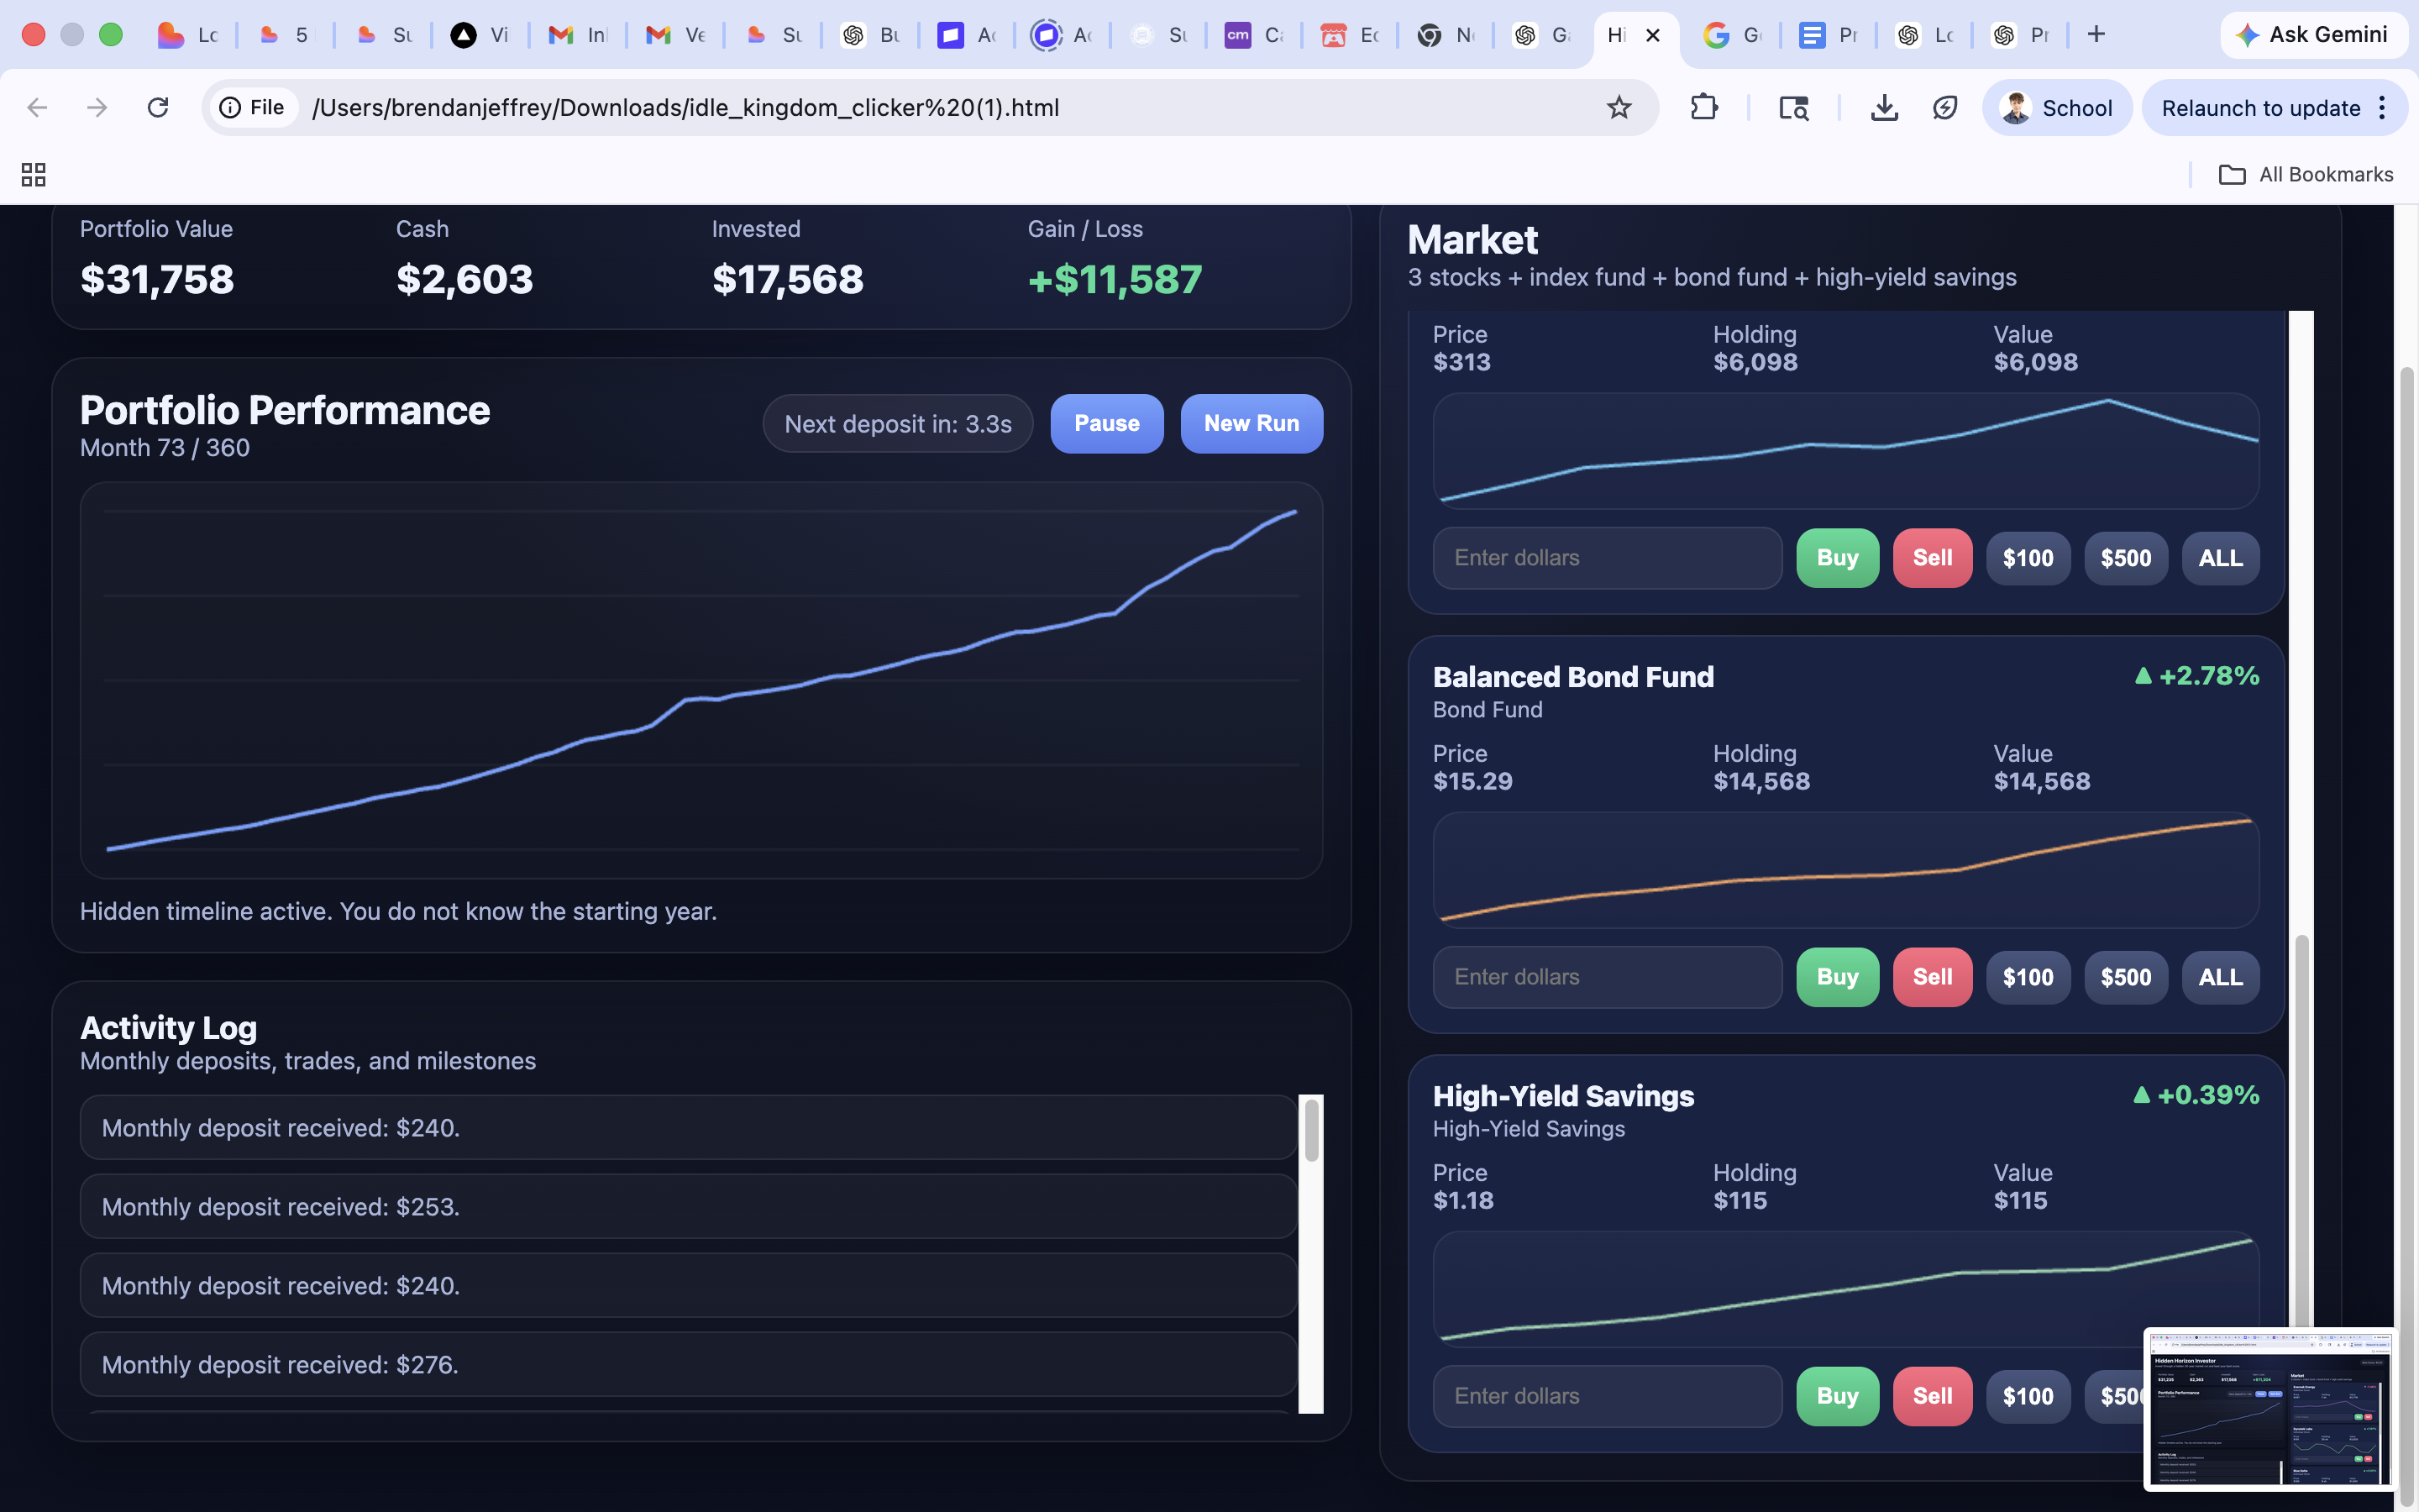Open the Chrome three-dot menu icon
2419x1512 pixels.
tap(2383, 108)
